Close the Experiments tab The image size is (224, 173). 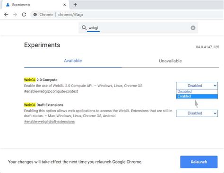pyautogui.click(x=65, y=5)
